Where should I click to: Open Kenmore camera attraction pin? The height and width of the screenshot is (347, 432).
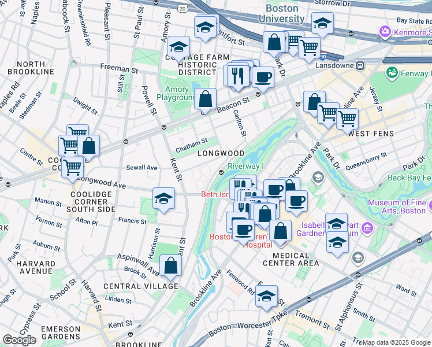[385, 32]
